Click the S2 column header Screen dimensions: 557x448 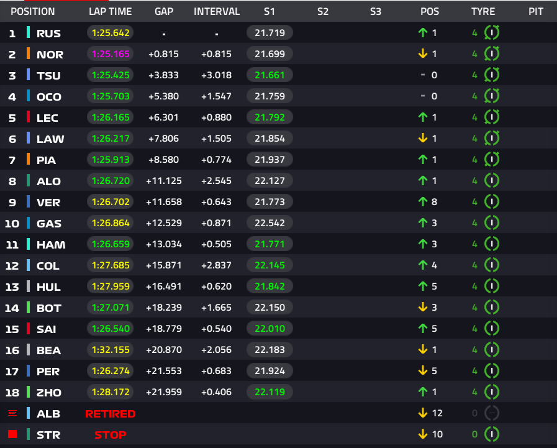[322, 11]
